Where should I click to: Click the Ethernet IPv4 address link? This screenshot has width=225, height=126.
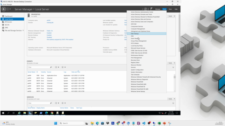pos(60,40)
